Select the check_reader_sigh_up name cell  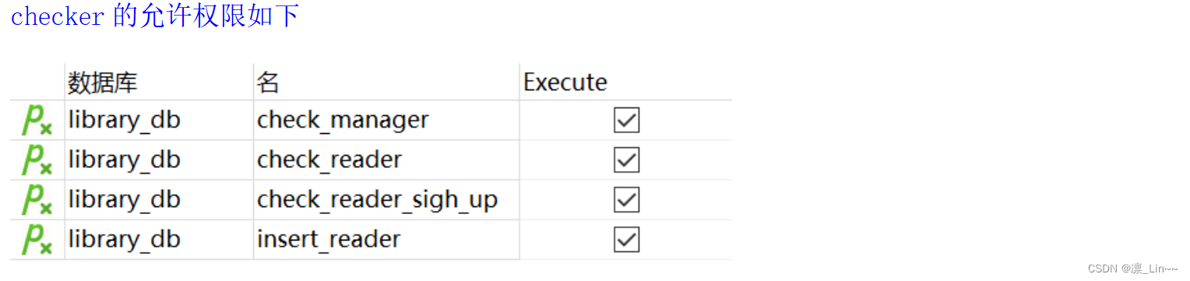386,200
